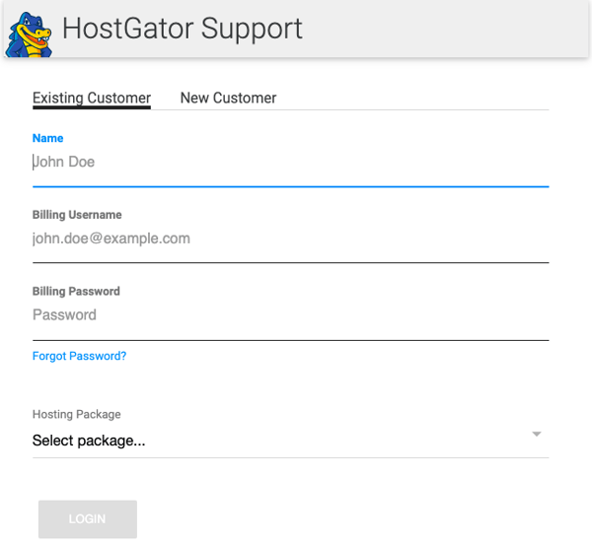
Task: Focus the Name input field
Action: point(290,163)
